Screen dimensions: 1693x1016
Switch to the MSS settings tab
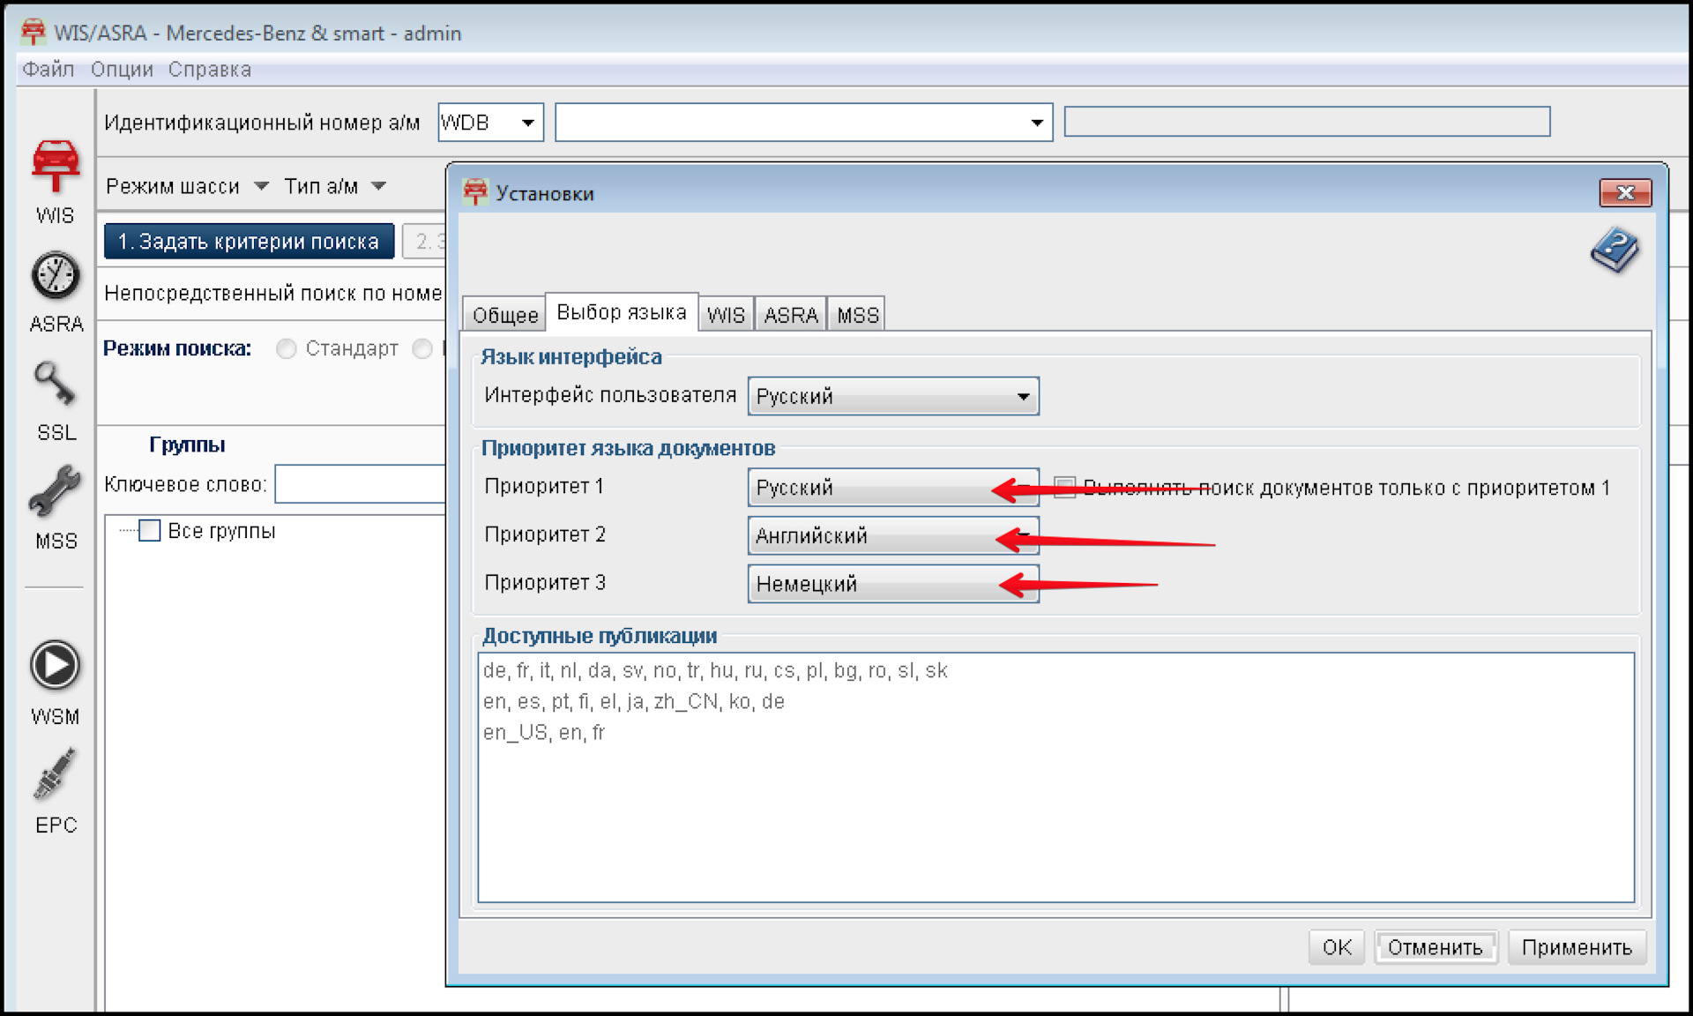coord(857,315)
